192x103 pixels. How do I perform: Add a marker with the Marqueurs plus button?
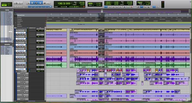click(45, 26)
